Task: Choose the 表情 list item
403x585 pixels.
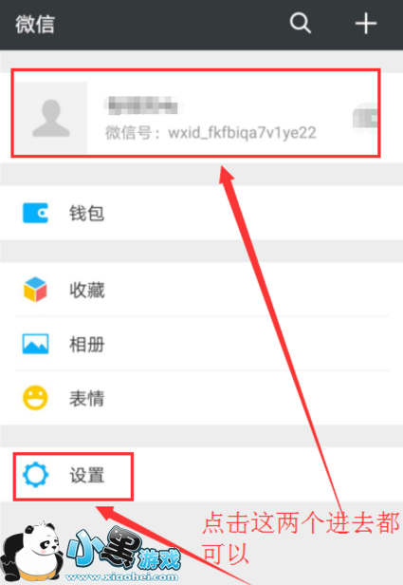Action: [201, 398]
